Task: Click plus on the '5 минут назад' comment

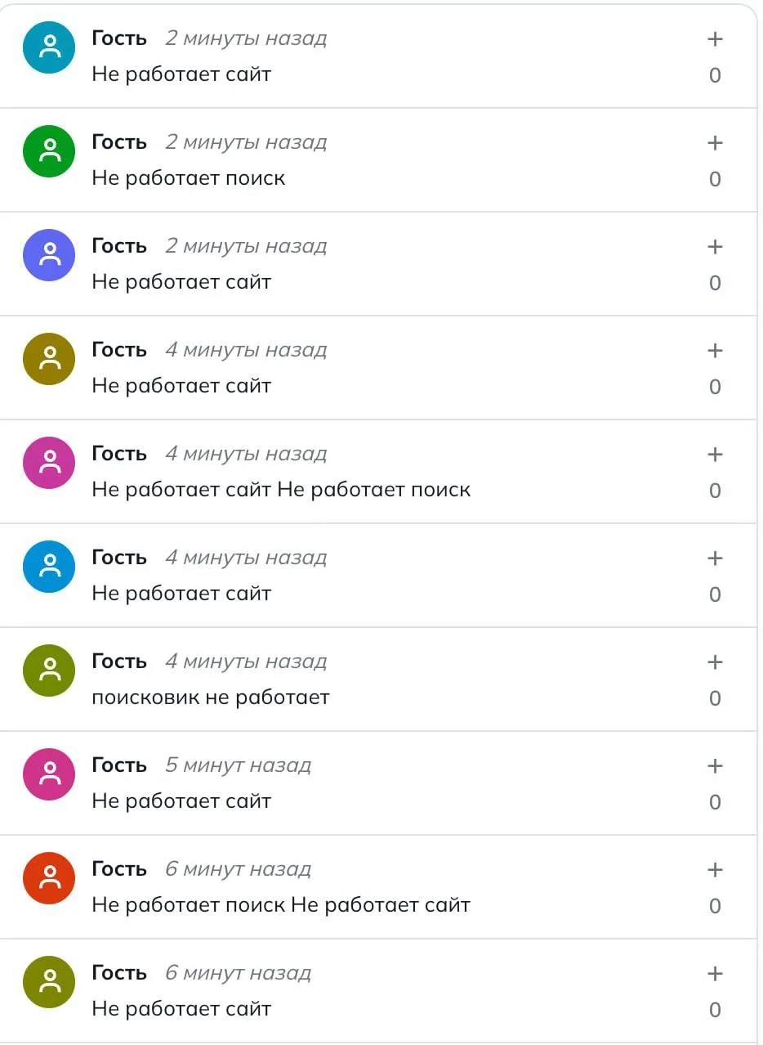Action: 715,766
